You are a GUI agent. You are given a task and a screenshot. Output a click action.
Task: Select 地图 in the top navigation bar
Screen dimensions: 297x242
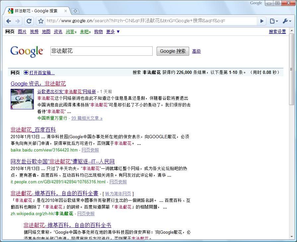coord(46,32)
